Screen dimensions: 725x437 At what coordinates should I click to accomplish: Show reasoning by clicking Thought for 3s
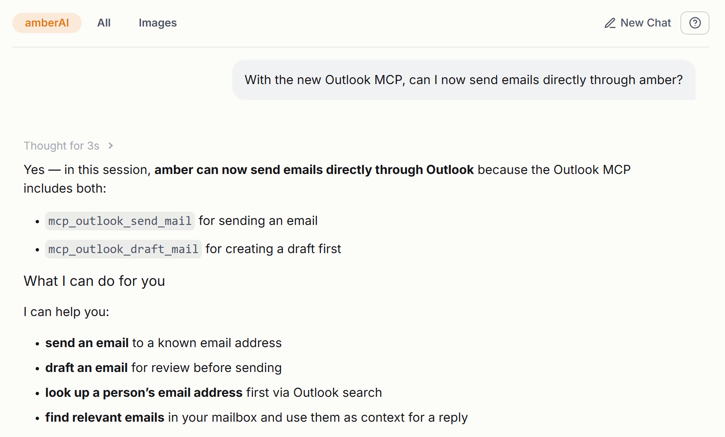point(61,146)
